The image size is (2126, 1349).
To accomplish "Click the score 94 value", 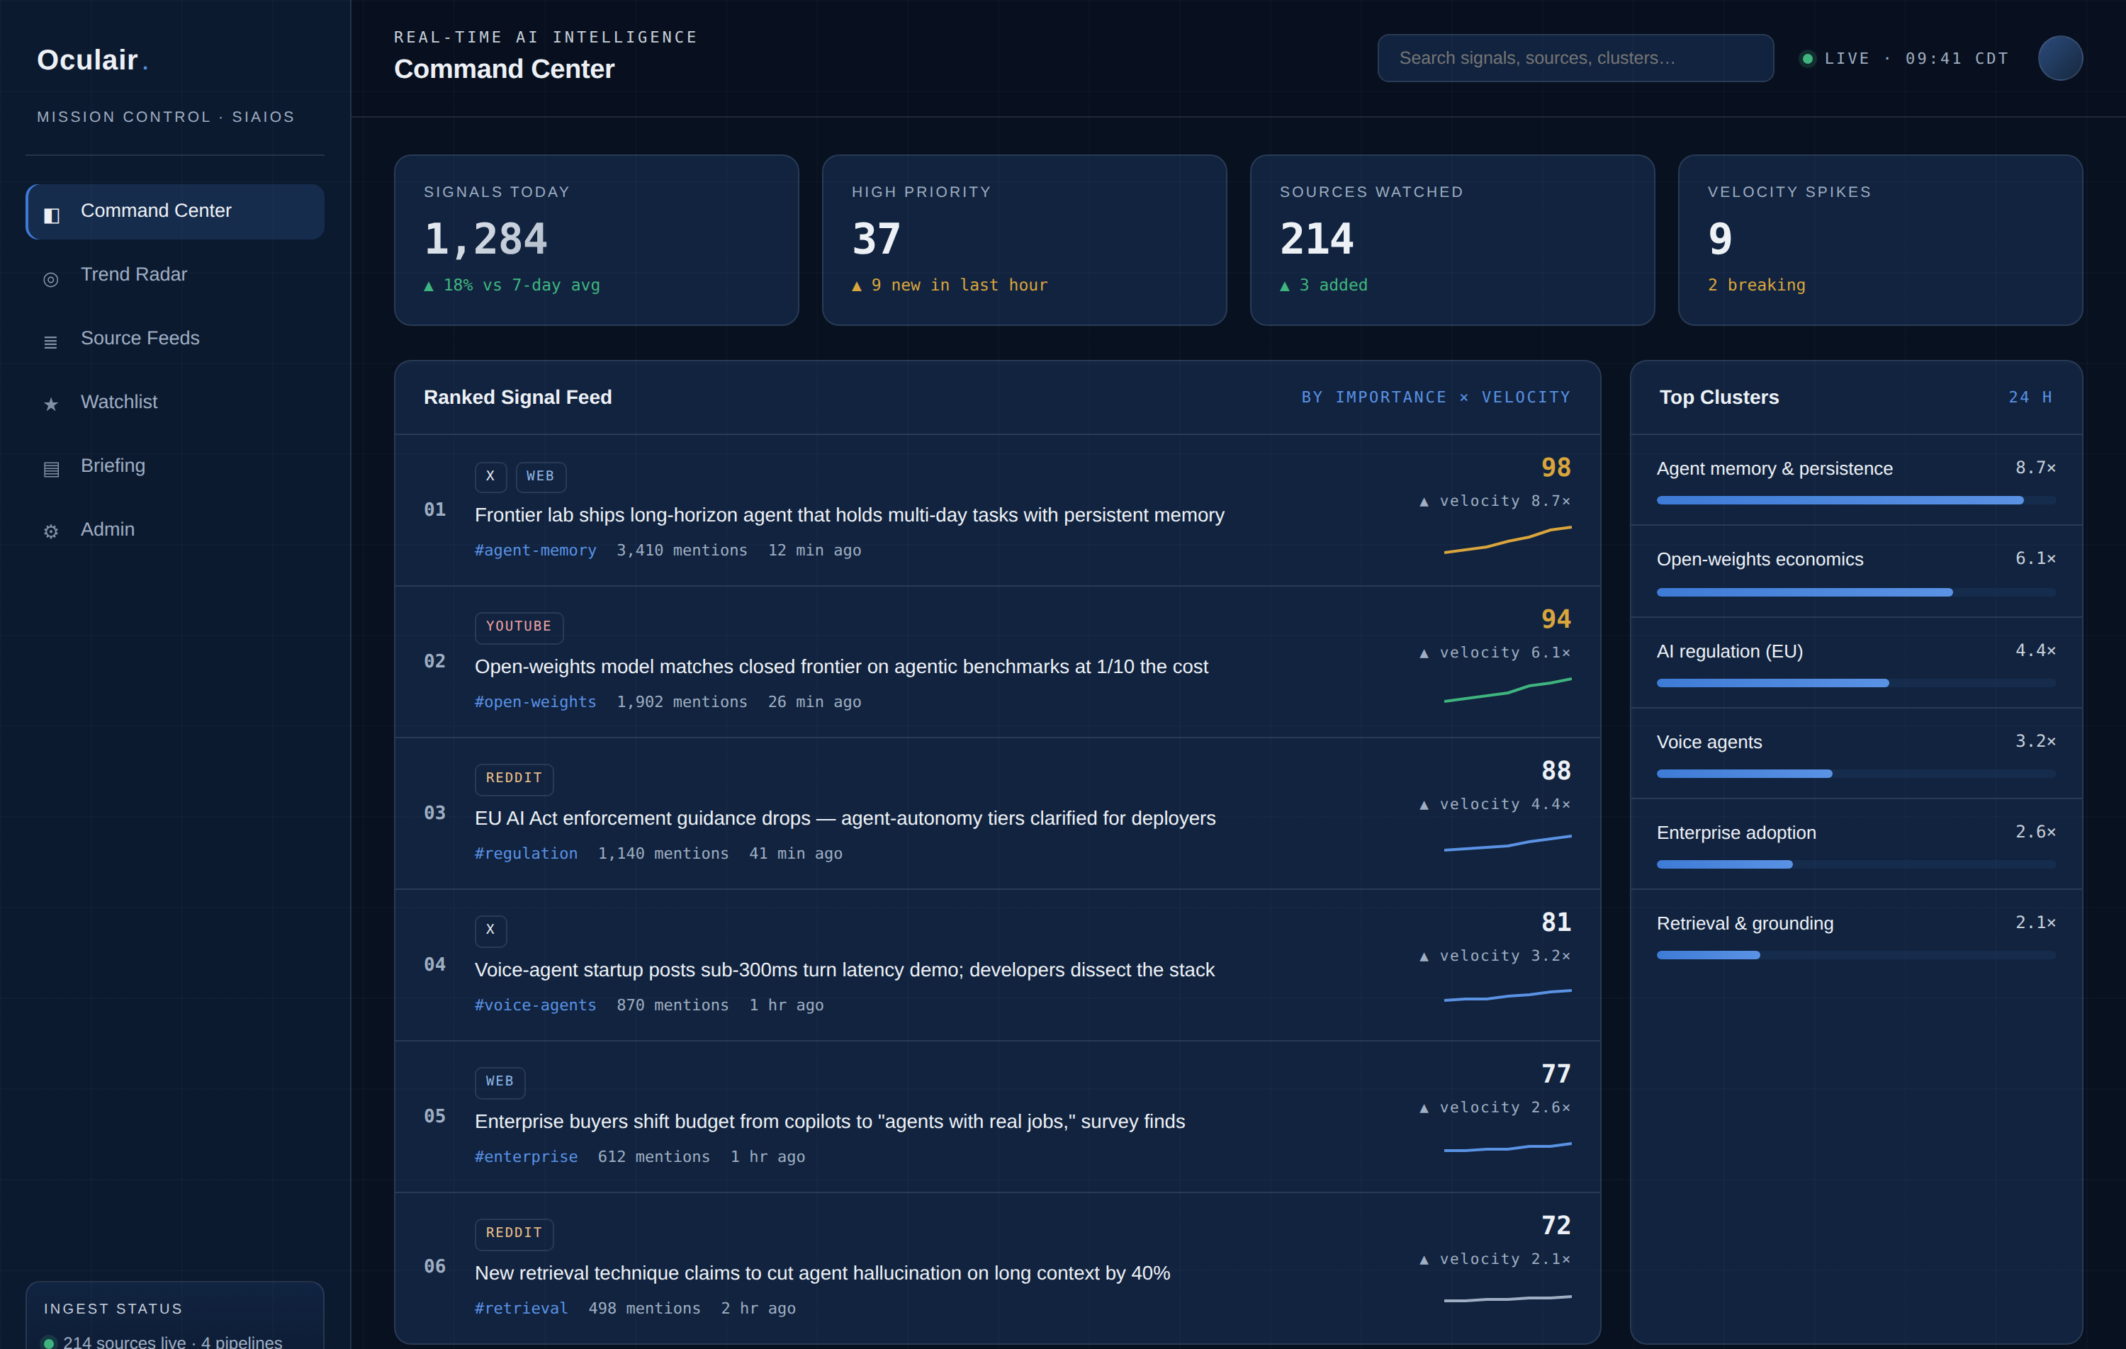I will 1556,619.
